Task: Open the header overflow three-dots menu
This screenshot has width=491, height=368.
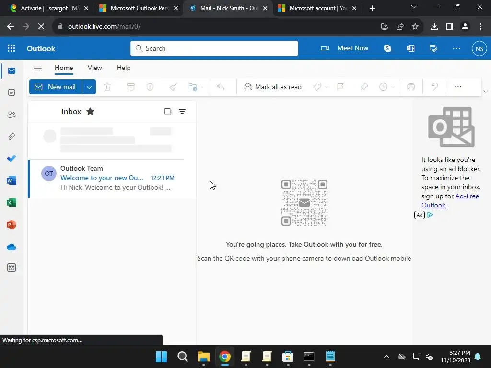Action: 456,48
